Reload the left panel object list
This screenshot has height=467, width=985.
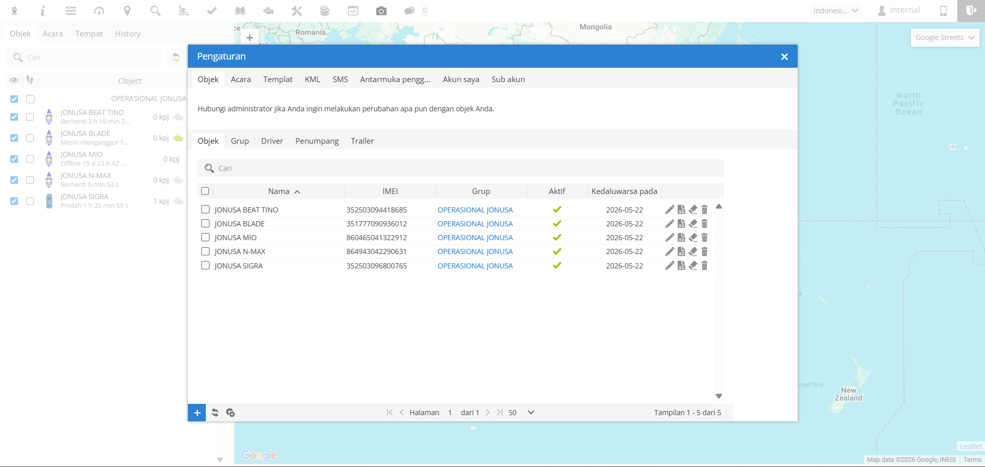pos(176,57)
